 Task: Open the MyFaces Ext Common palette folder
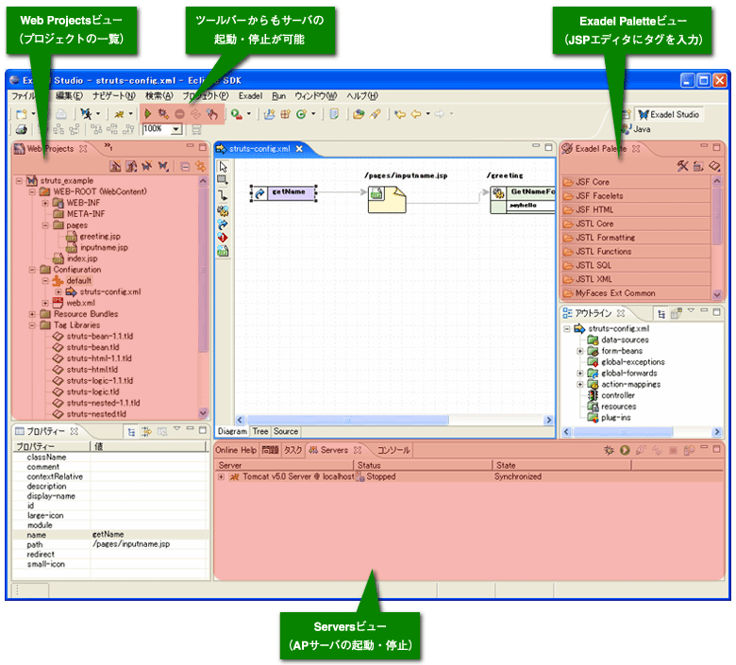(636, 293)
